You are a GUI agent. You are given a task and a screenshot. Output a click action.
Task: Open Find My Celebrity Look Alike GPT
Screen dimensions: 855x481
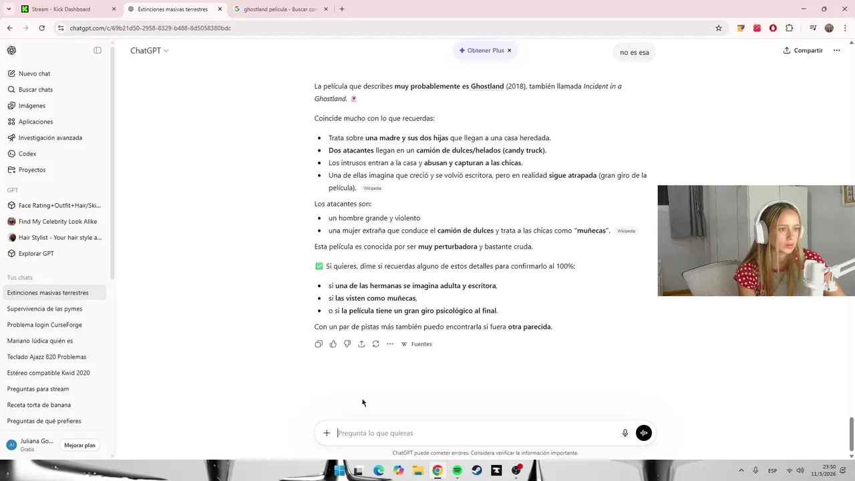[55, 221]
